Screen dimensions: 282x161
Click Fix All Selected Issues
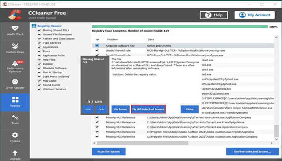[x=148, y=109]
